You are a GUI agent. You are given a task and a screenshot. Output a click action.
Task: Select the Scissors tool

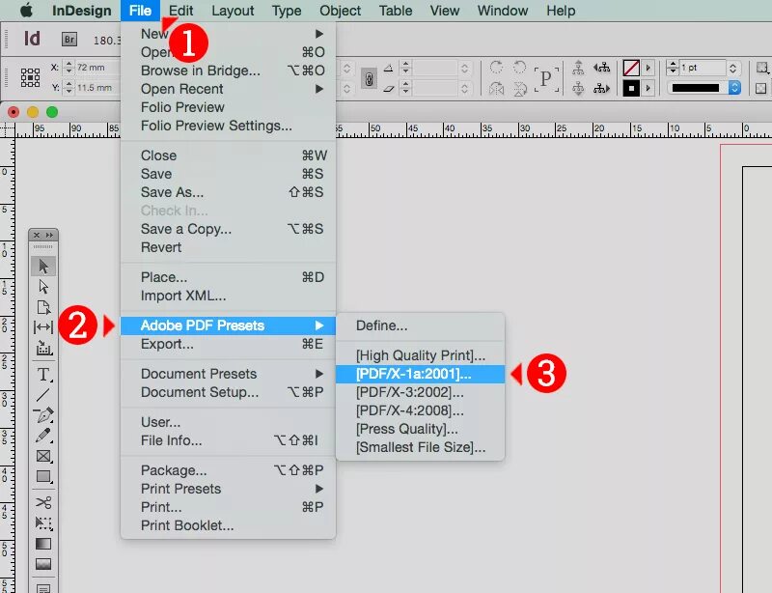pos(43,502)
